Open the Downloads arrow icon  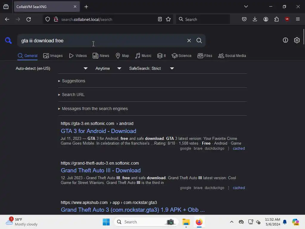point(255,19)
